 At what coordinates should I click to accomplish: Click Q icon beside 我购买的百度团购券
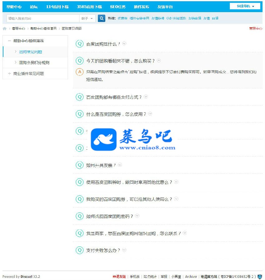(79, 199)
